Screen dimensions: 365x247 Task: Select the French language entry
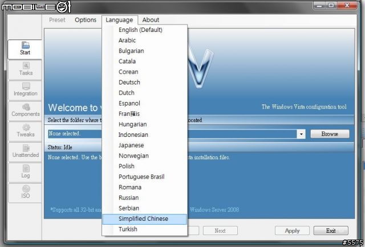pyautogui.click(x=144, y=114)
